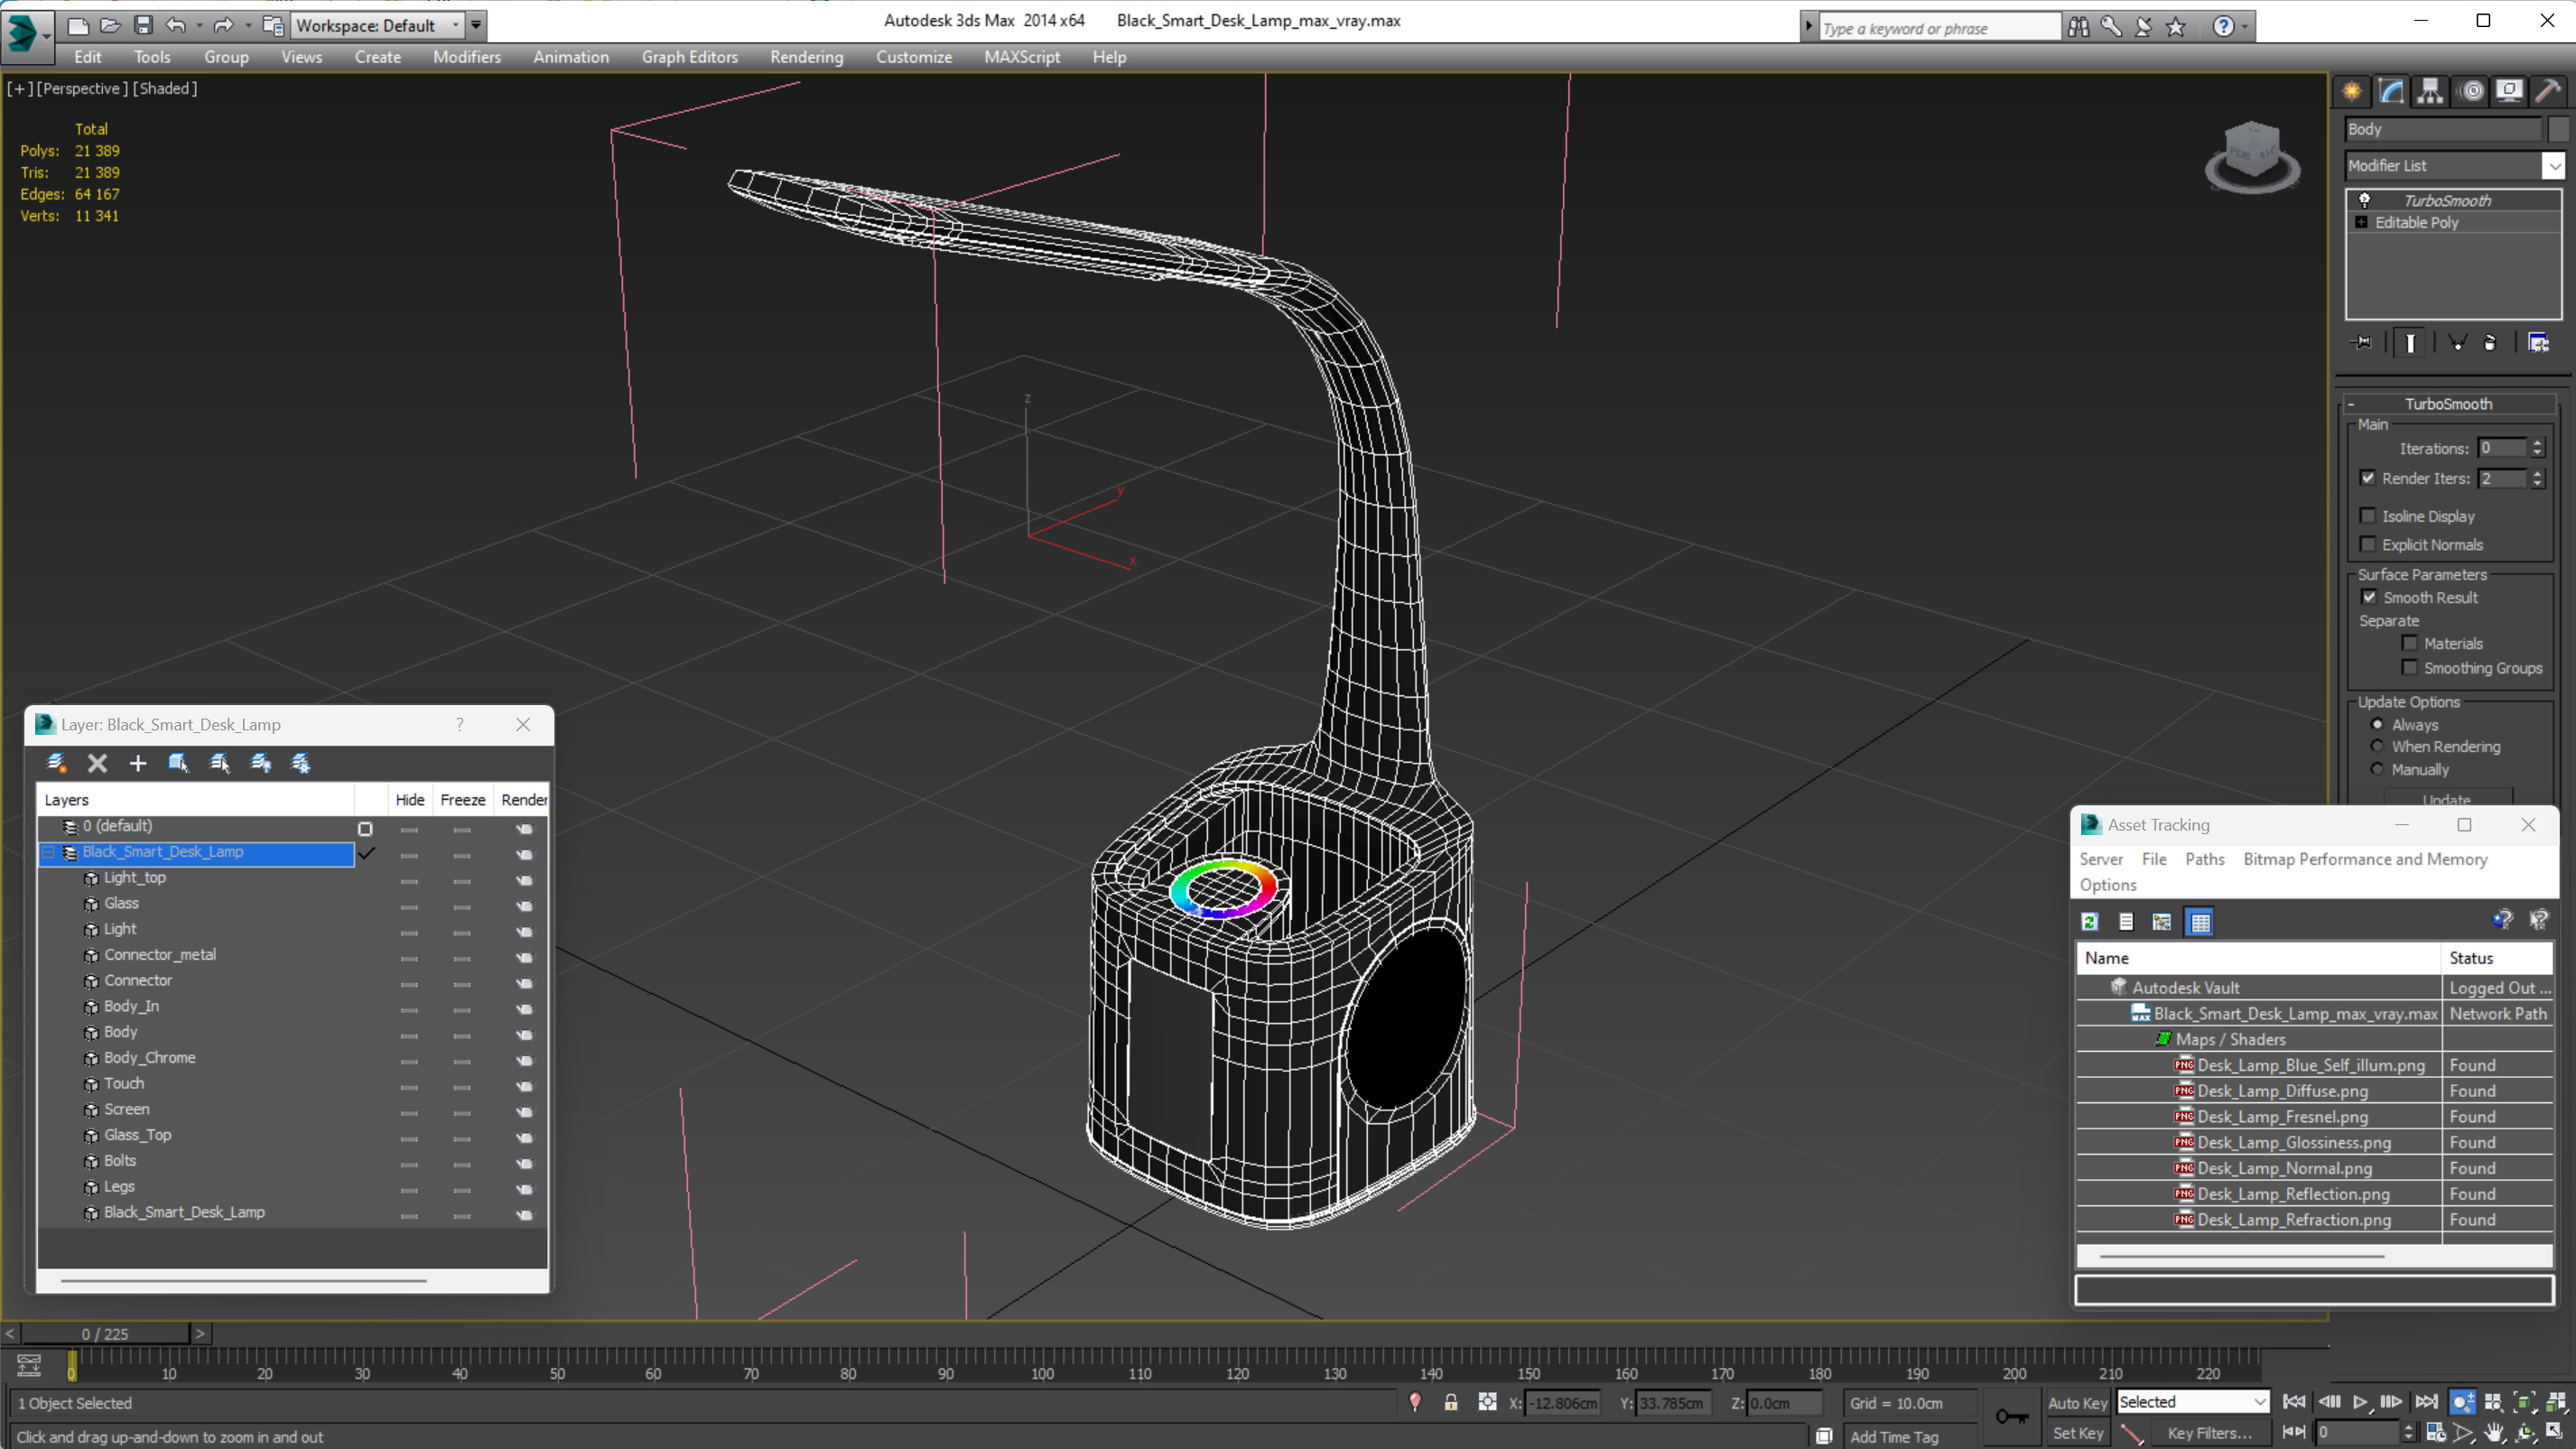
Task: Click the Set Key button
Action: tap(2077, 1433)
